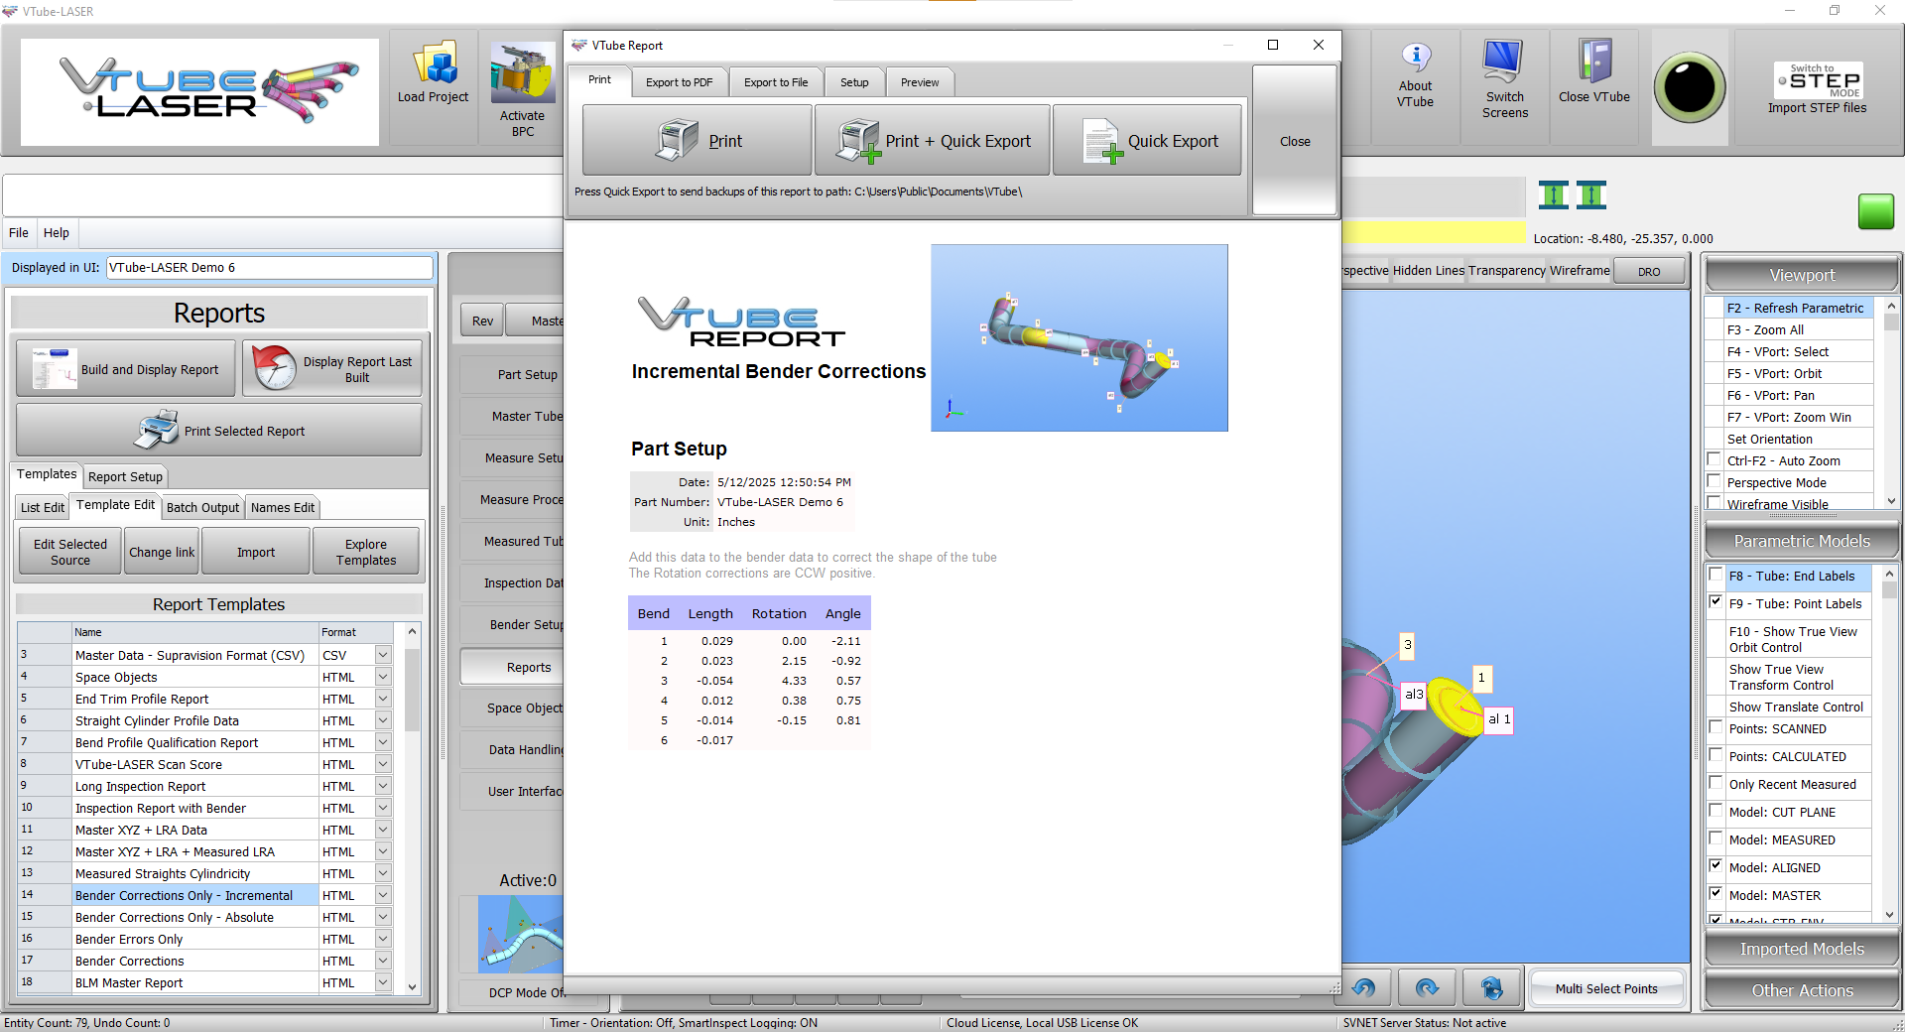This screenshot has height=1032, width=1905.
Task: Click the About VTube info icon
Action: click(1416, 57)
